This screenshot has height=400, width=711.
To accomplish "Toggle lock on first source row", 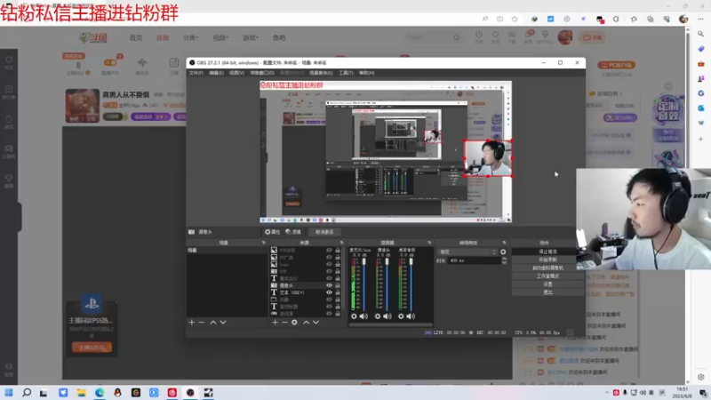I will coord(338,251).
